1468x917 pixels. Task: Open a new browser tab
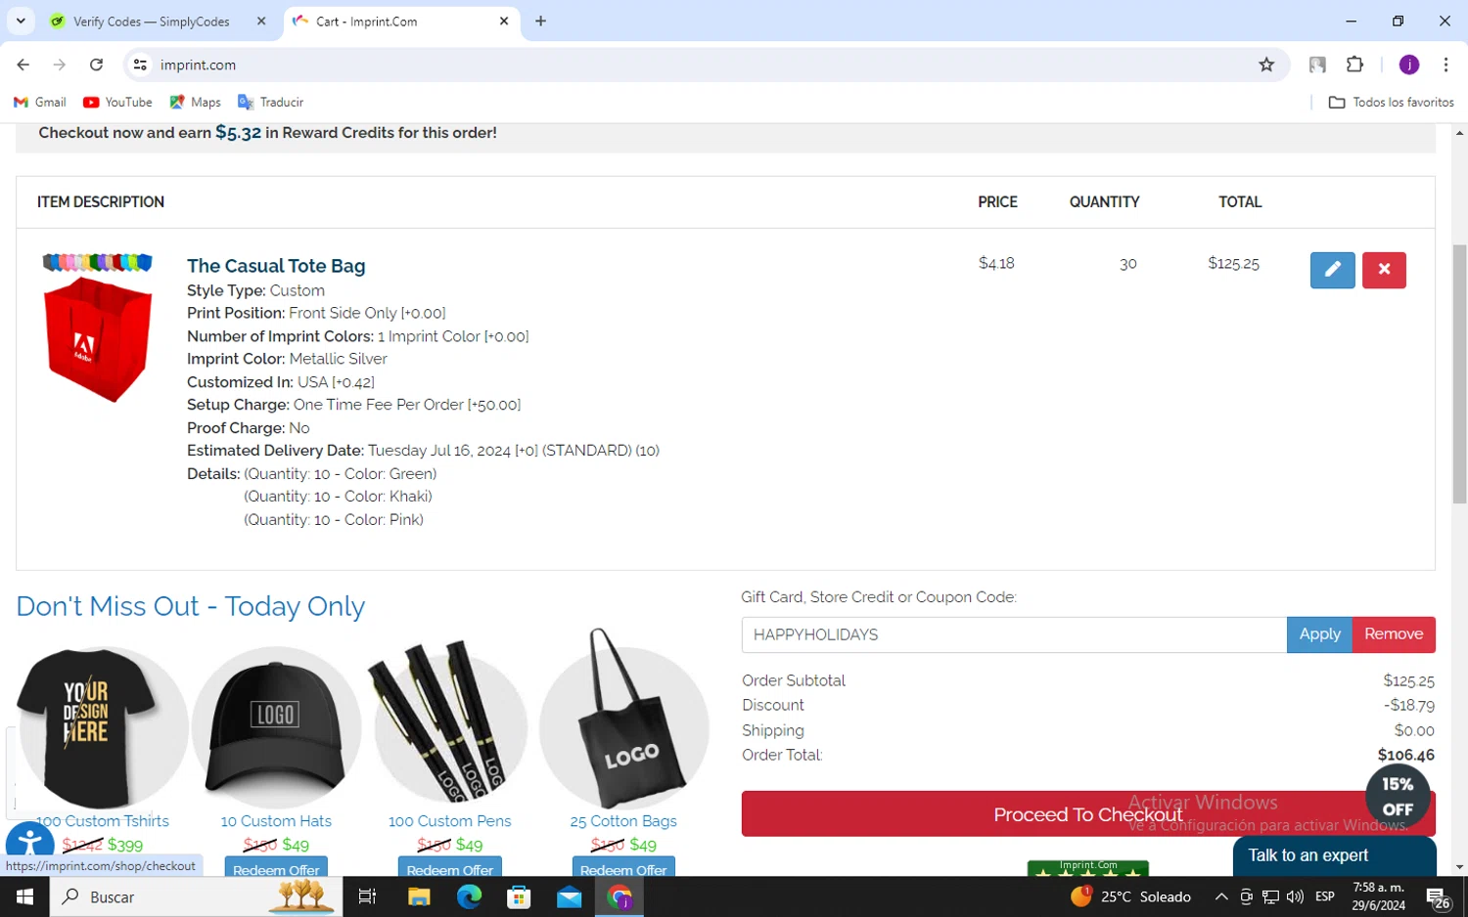click(540, 21)
